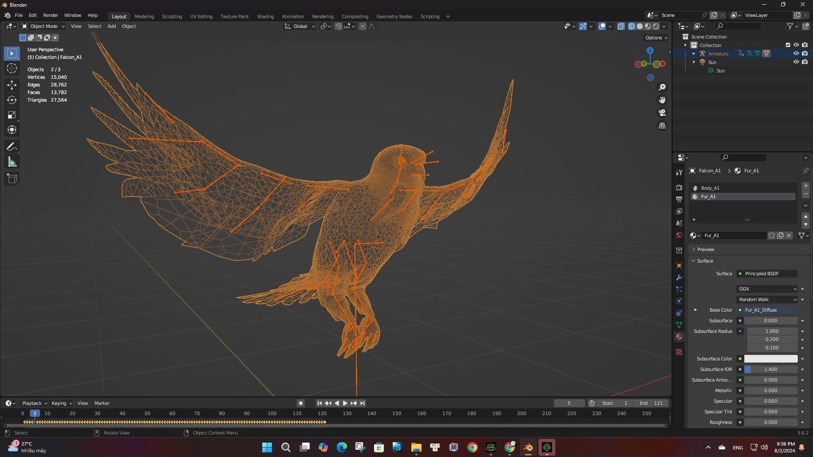Select the Add Cube tool
Image resolution: width=813 pixels, height=457 pixels.
coord(12,179)
